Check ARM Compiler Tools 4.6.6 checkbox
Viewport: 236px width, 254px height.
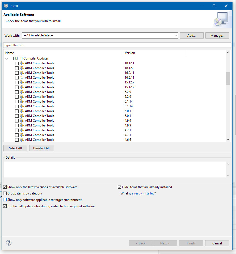click(x=17, y=140)
